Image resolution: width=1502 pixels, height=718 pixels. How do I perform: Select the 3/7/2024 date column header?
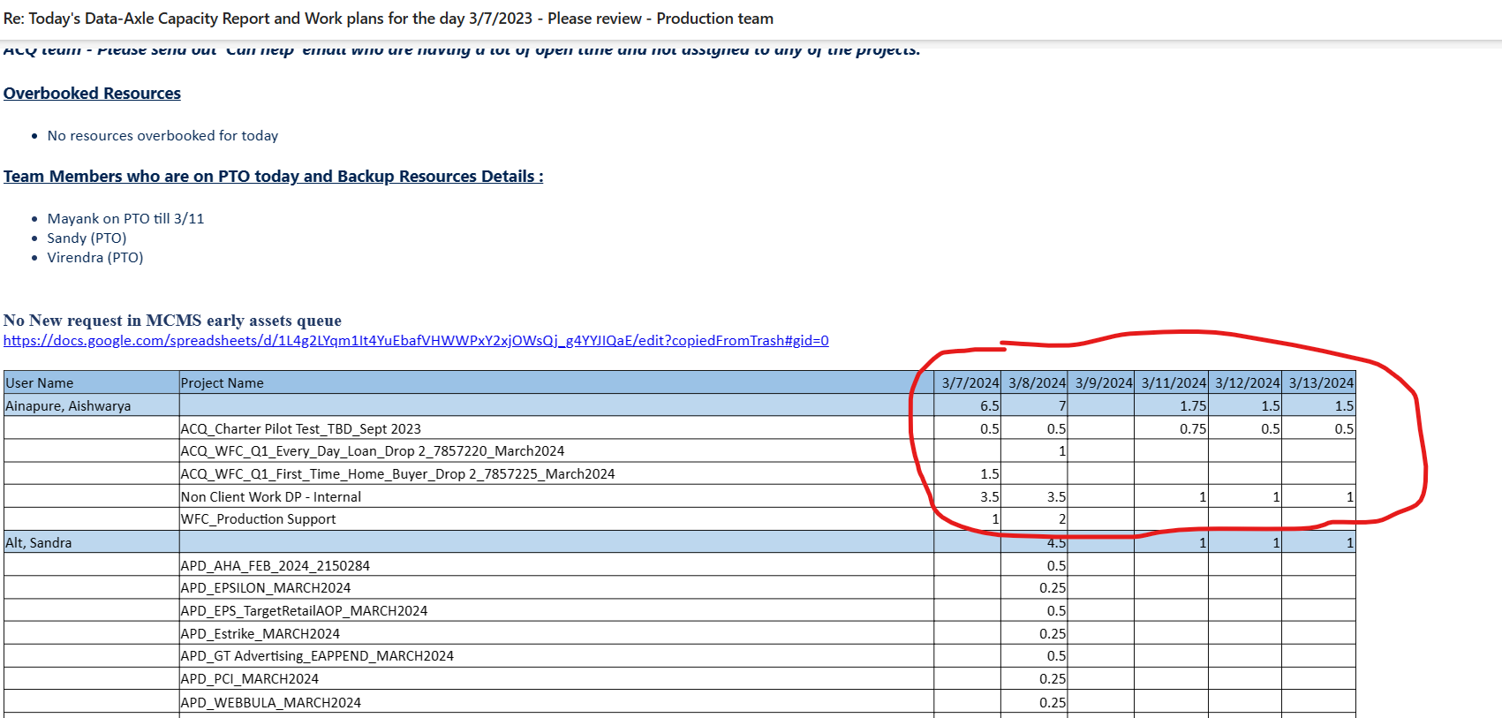pyautogui.click(x=968, y=382)
